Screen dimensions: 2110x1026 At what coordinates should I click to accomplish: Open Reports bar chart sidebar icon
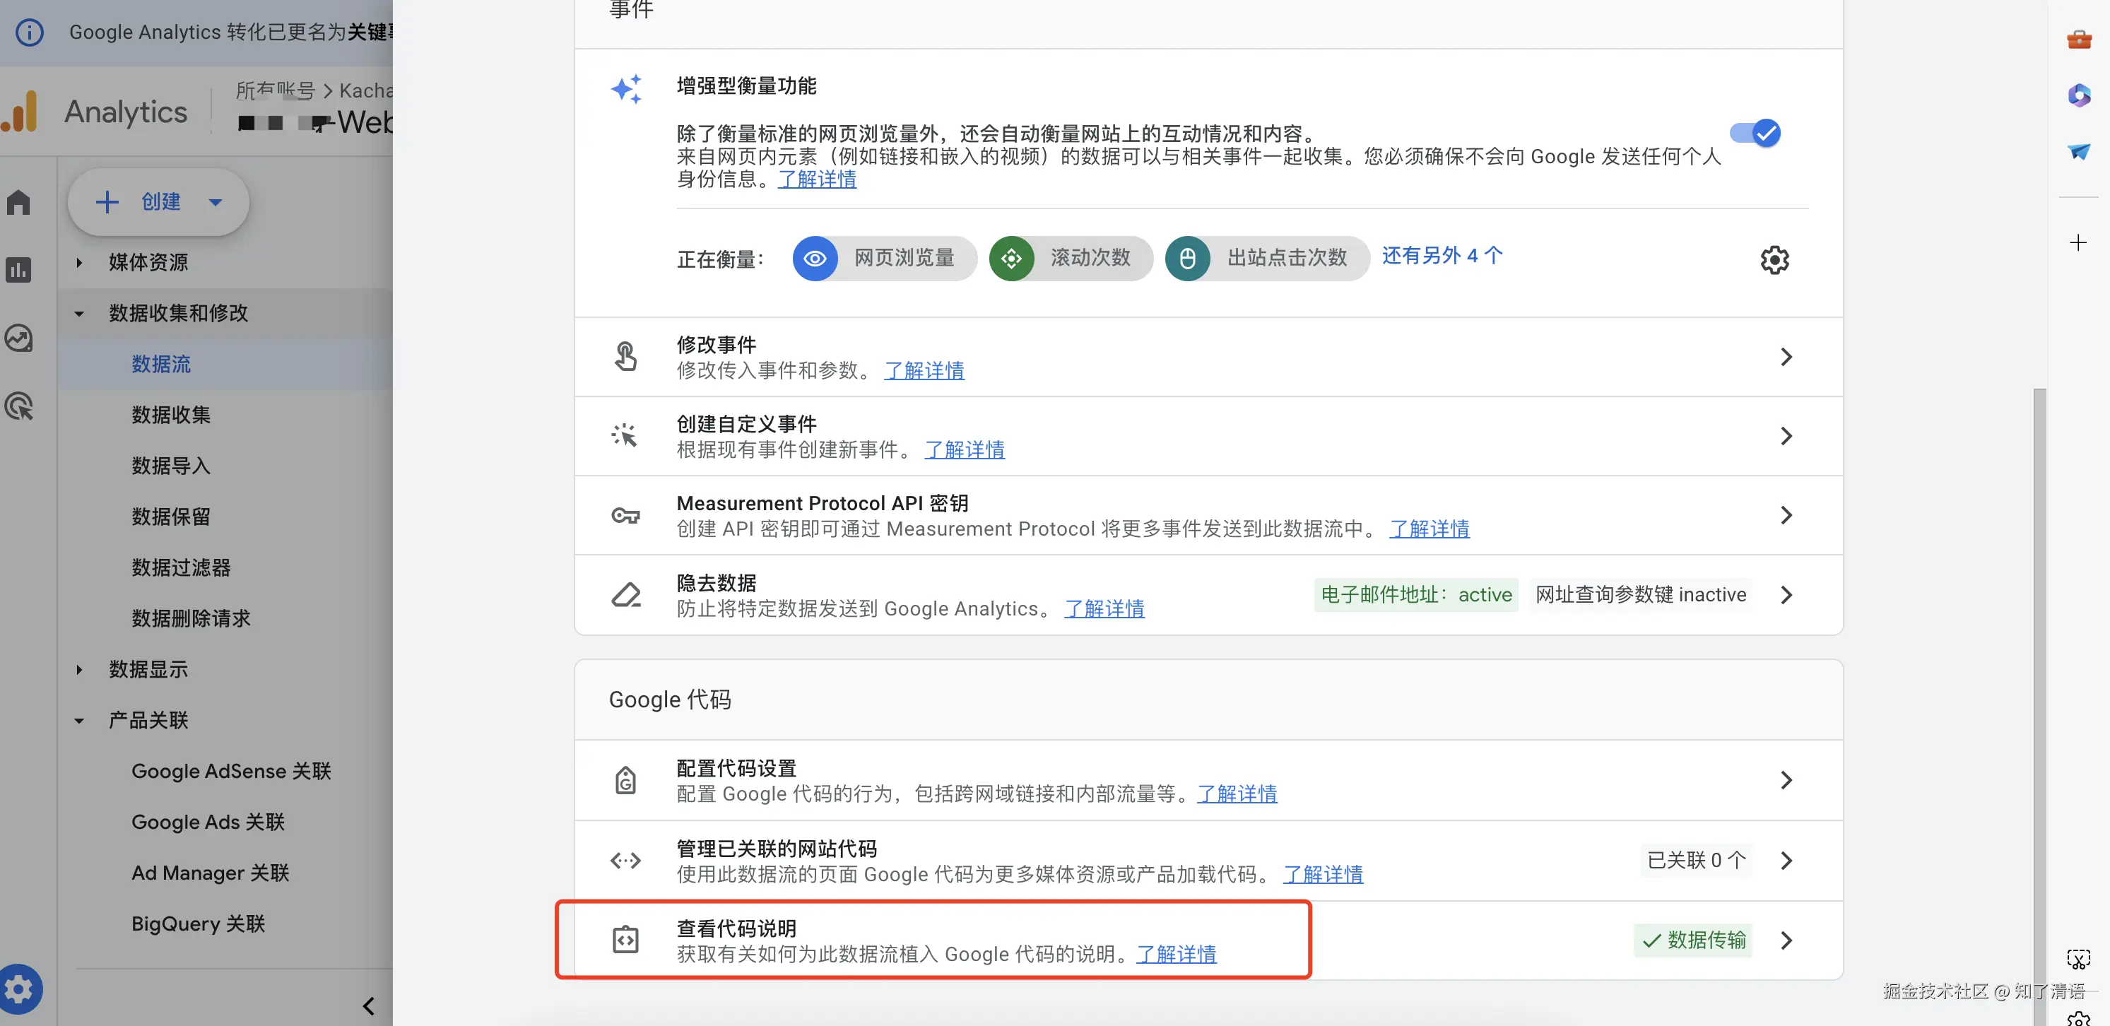(19, 269)
